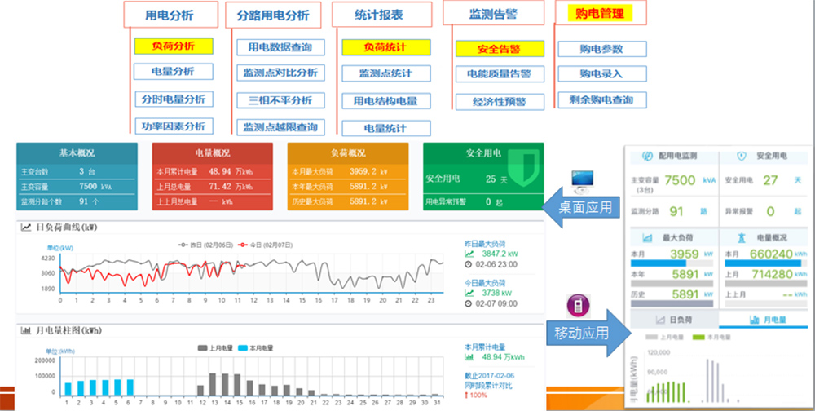Click 主变容量 7500 kVA row

(x=77, y=186)
